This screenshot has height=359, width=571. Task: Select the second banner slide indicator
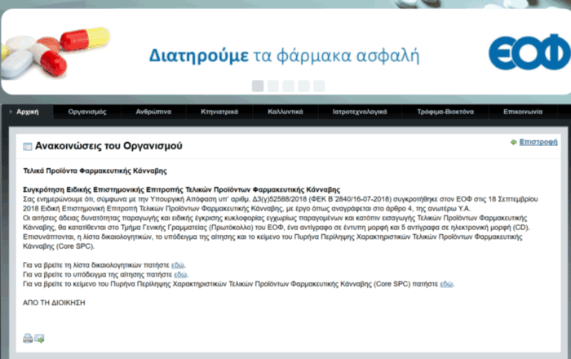click(273, 86)
